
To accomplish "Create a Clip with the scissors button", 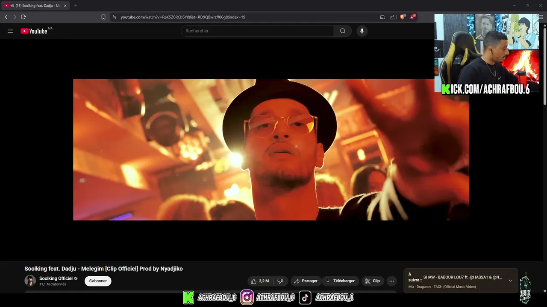I will (x=373, y=281).
